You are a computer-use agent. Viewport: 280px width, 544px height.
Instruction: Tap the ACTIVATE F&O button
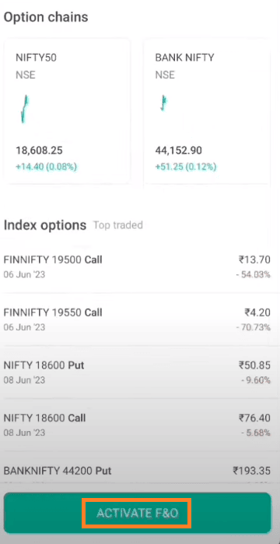click(137, 513)
